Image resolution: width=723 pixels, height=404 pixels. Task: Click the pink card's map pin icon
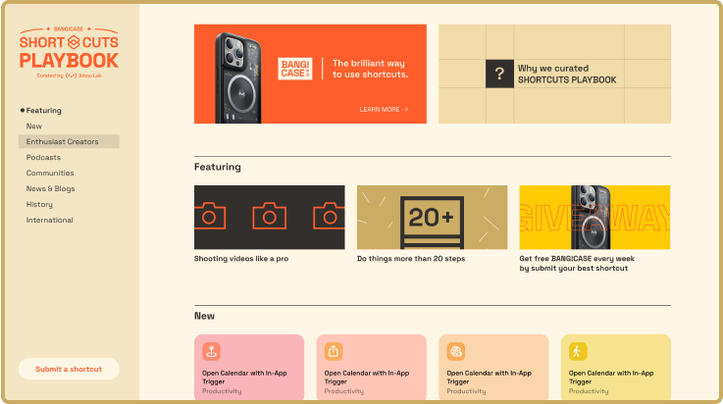(x=211, y=351)
